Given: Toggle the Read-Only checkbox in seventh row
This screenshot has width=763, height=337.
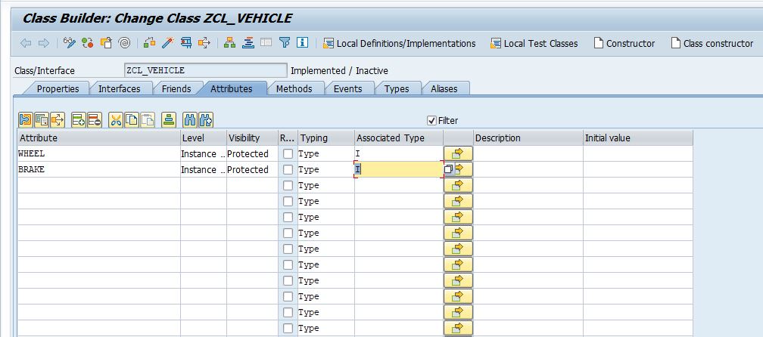Looking at the screenshot, I should 288,249.
